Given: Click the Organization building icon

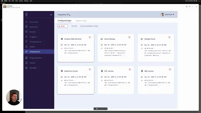Looking at the screenshot, I should (26, 58).
